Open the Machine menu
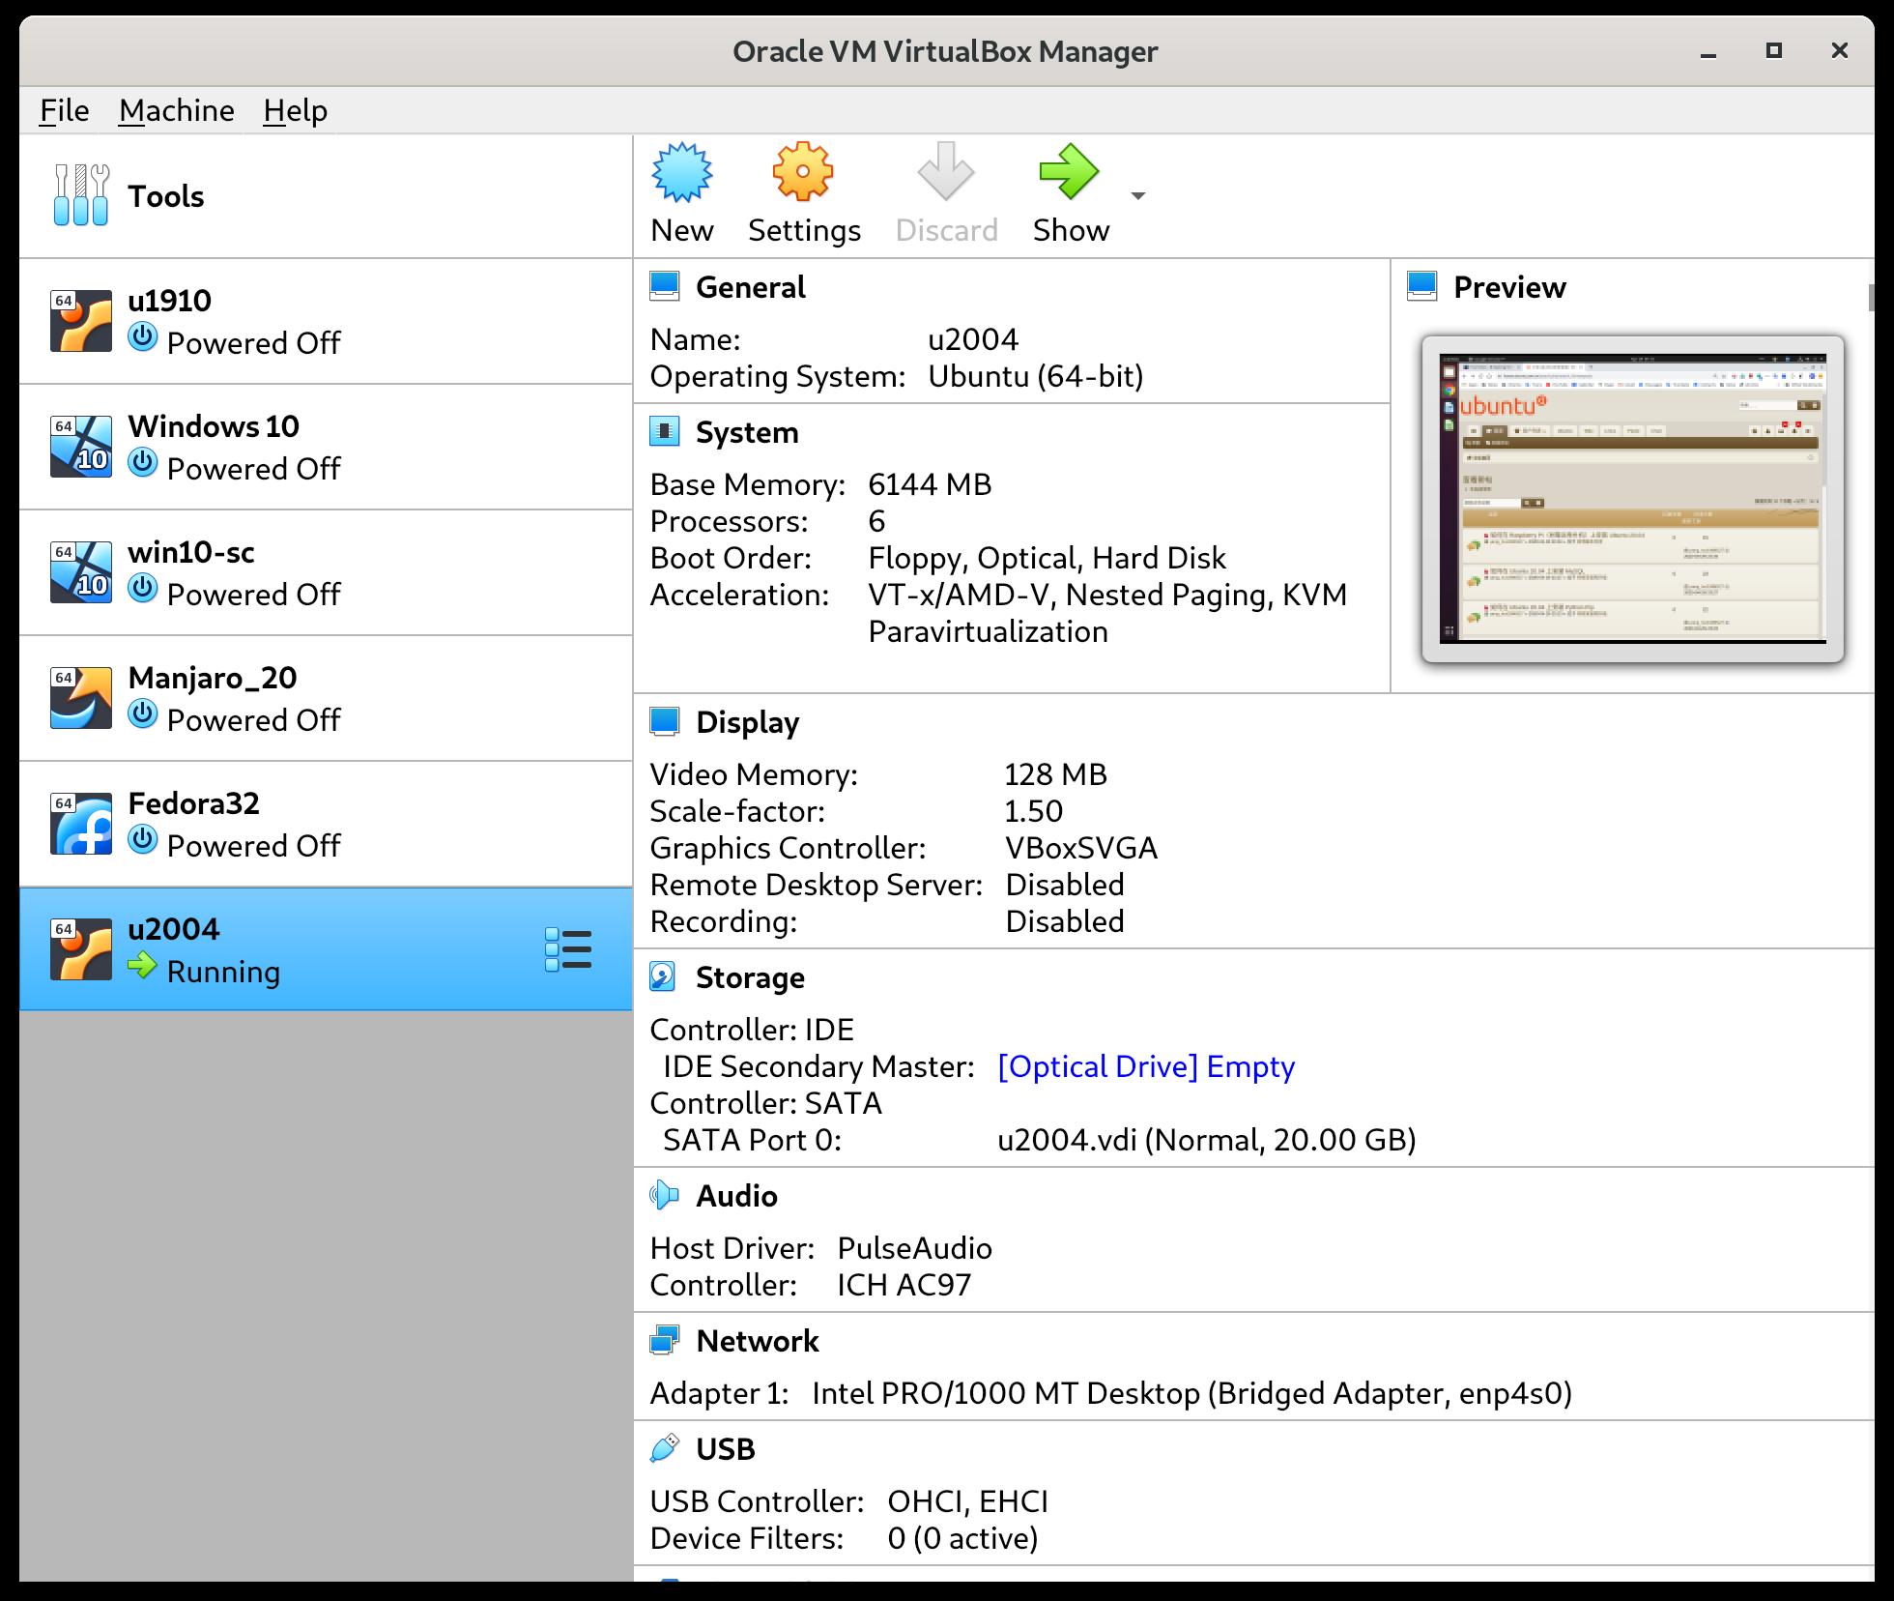The height and width of the screenshot is (1601, 1894). tap(177, 110)
